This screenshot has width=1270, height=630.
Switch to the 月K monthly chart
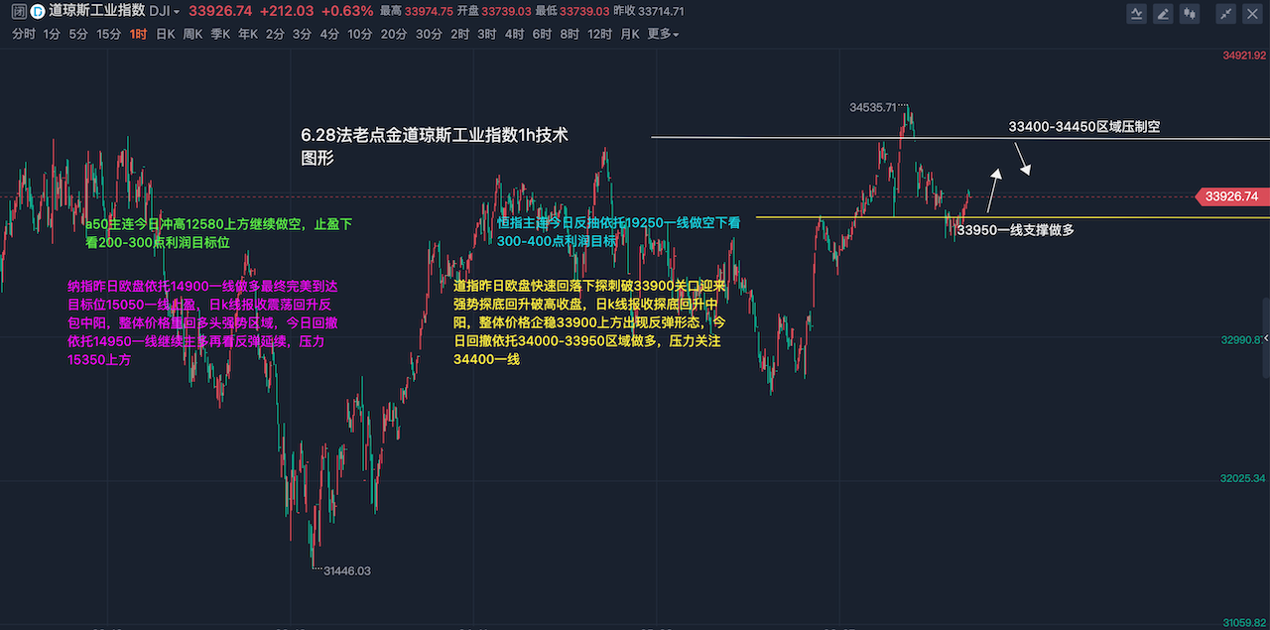(x=630, y=34)
